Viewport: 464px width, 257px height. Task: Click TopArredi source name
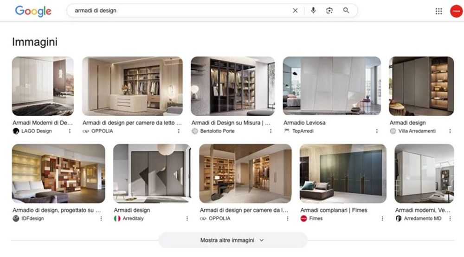tap(303, 131)
